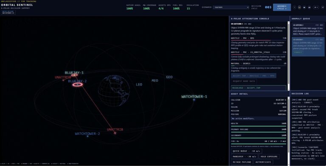
Task: Click log entry BLUEJAY-2 proximity alert
Action: pos(308,112)
